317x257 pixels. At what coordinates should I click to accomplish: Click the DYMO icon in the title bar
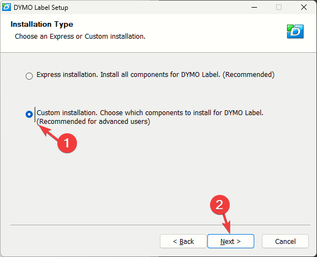pos(6,7)
